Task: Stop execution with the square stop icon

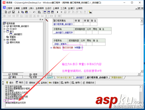Action: [61, 12]
